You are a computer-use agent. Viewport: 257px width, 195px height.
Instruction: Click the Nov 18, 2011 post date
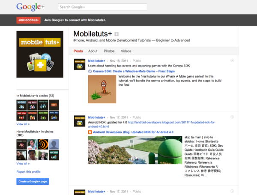119,61
